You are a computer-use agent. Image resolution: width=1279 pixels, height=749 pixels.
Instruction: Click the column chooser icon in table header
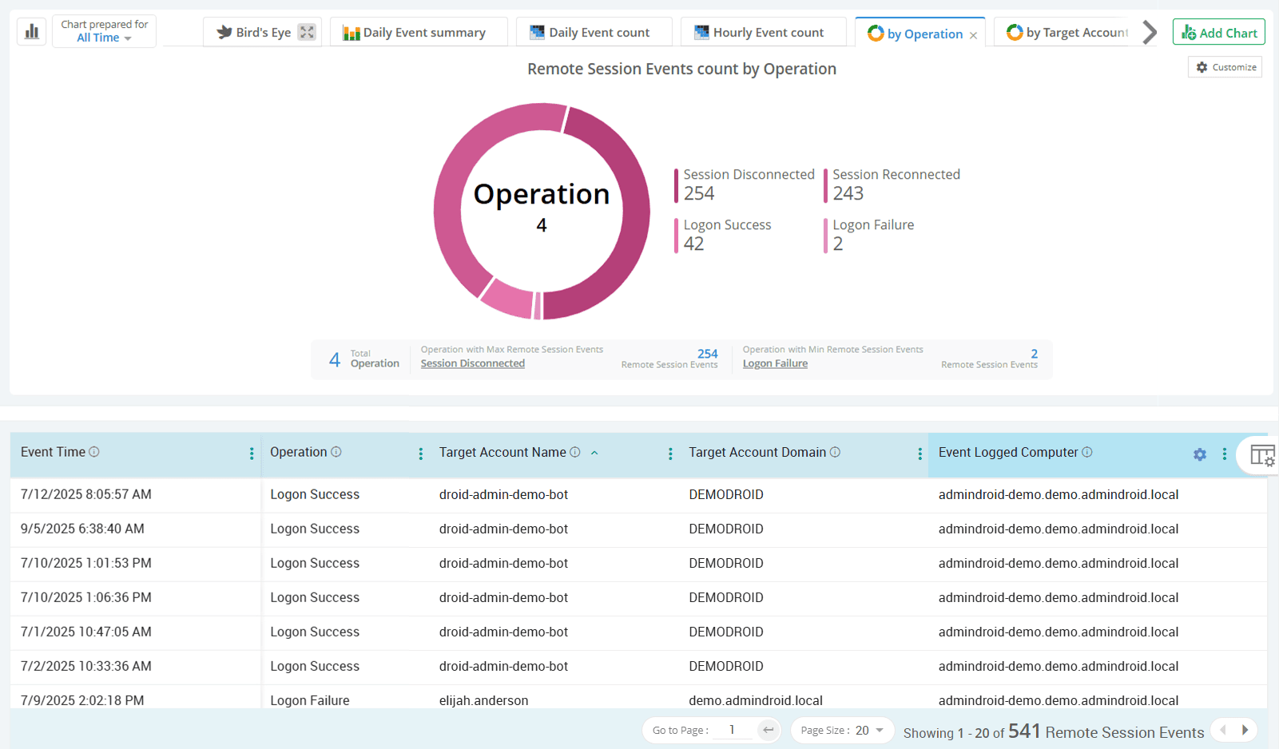pyautogui.click(x=1261, y=454)
